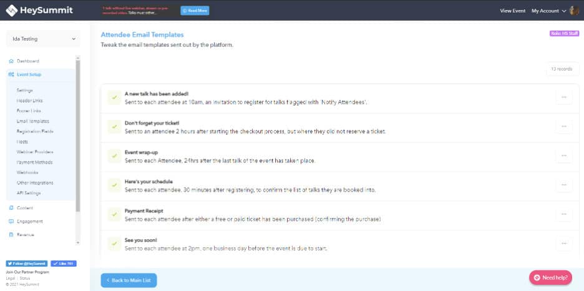Image resolution: width=584 pixels, height=291 pixels.
Task: Select Email Templates in the sidebar
Action: (x=32, y=121)
